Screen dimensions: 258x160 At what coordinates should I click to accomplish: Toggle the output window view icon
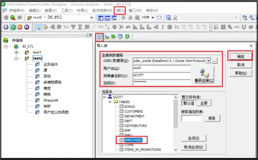tap(108, 18)
